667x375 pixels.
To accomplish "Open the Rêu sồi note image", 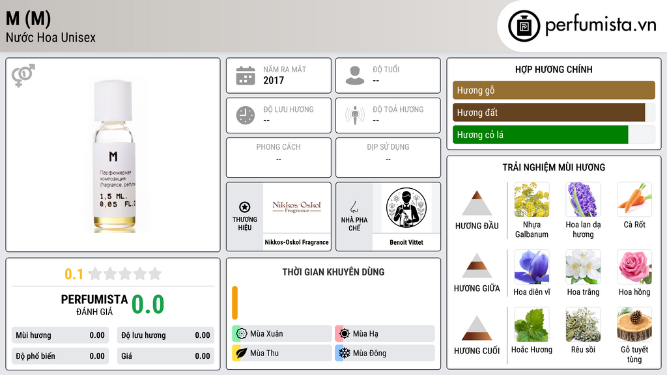I will click(x=583, y=324).
